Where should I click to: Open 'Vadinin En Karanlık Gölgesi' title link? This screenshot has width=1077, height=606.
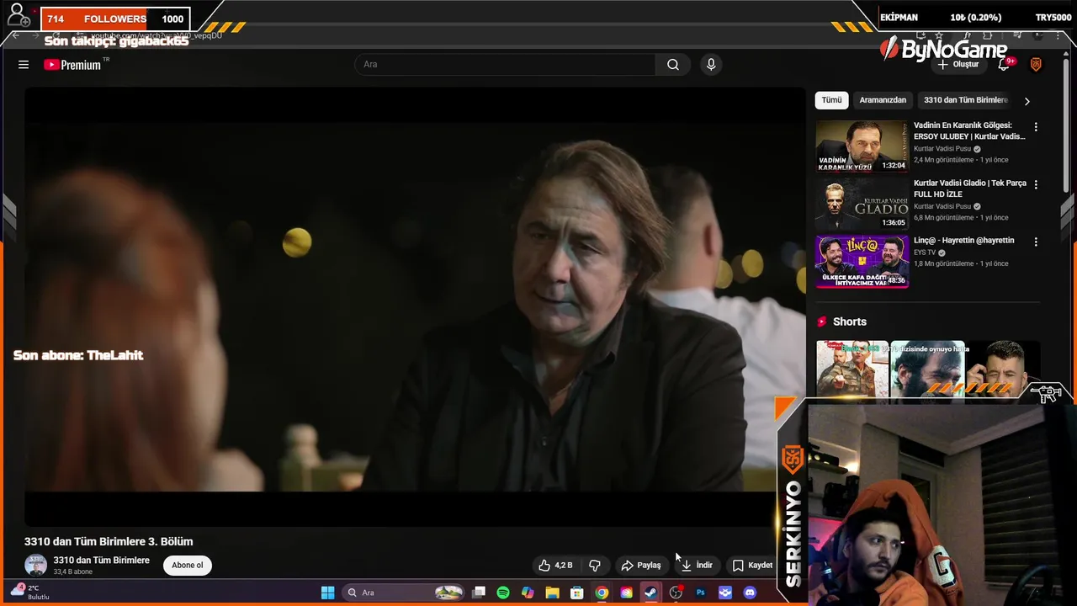pyautogui.click(x=969, y=130)
